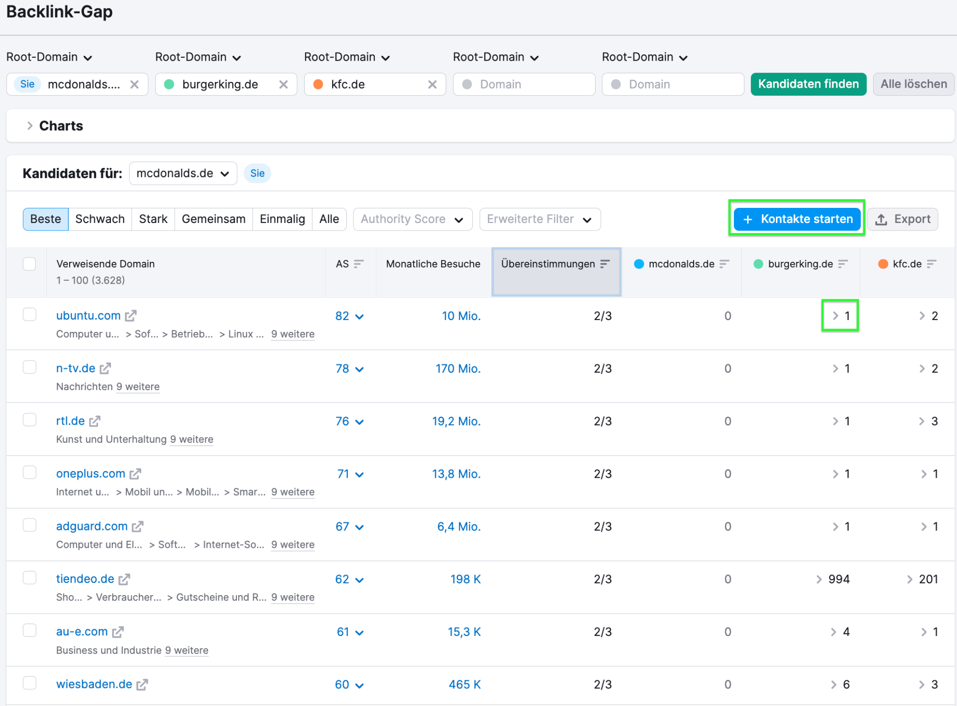
Task: Remove mcdonalds domain with its X icon
Action: click(135, 84)
